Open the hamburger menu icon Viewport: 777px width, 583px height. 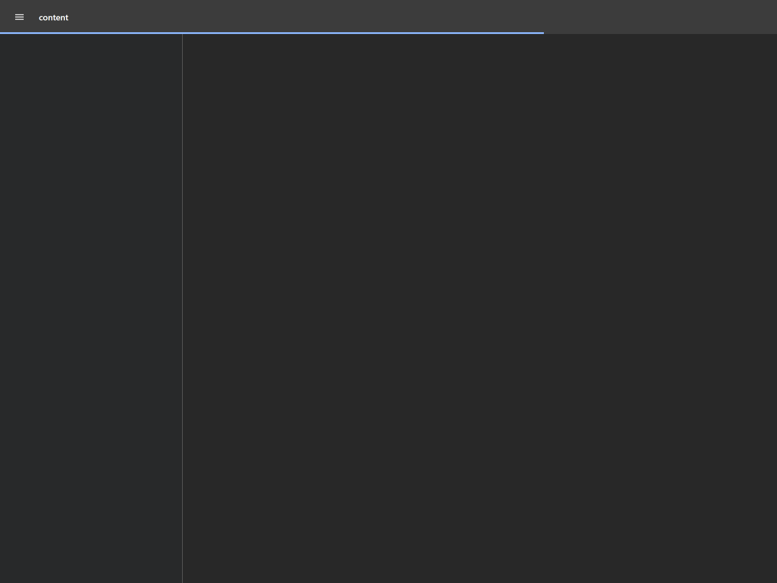click(x=19, y=17)
